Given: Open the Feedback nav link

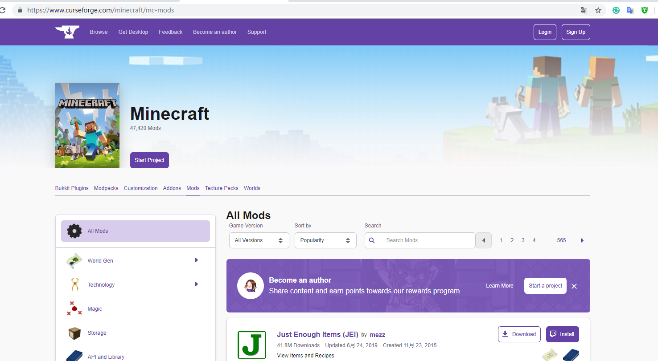Looking at the screenshot, I should 171,32.
